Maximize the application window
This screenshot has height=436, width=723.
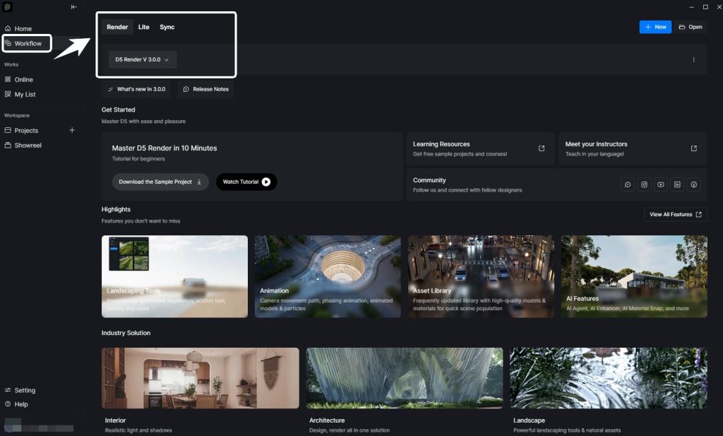point(705,7)
